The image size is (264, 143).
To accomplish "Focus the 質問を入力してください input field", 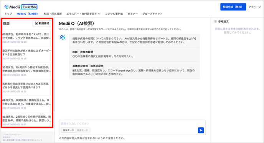I will click(x=132, y=123).
